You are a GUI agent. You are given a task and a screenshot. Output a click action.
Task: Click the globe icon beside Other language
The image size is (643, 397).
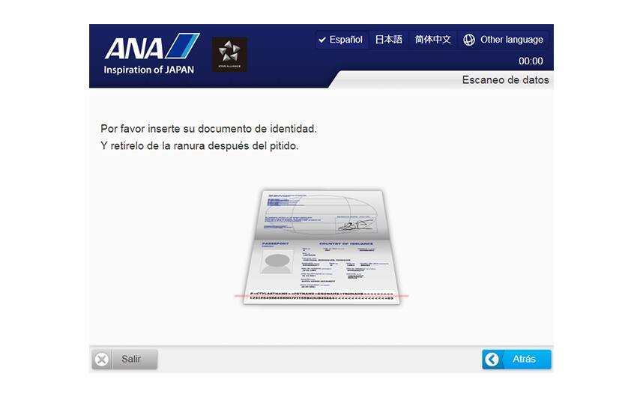pos(469,40)
